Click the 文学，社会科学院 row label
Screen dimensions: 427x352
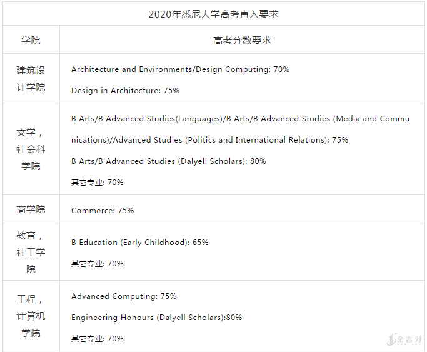click(31, 149)
